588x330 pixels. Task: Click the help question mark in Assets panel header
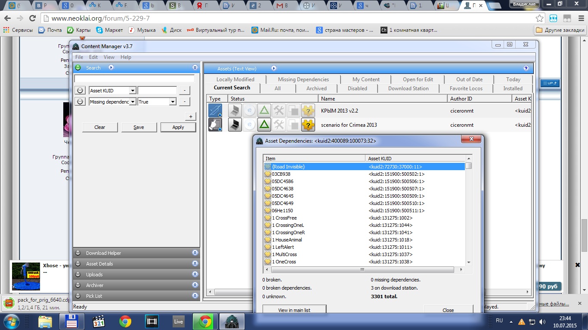pyautogui.click(x=526, y=68)
